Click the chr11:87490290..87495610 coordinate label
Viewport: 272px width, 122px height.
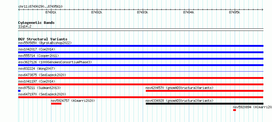tap(40, 7)
